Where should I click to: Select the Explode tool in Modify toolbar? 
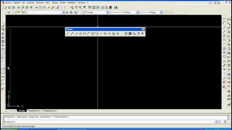tap(3, 89)
